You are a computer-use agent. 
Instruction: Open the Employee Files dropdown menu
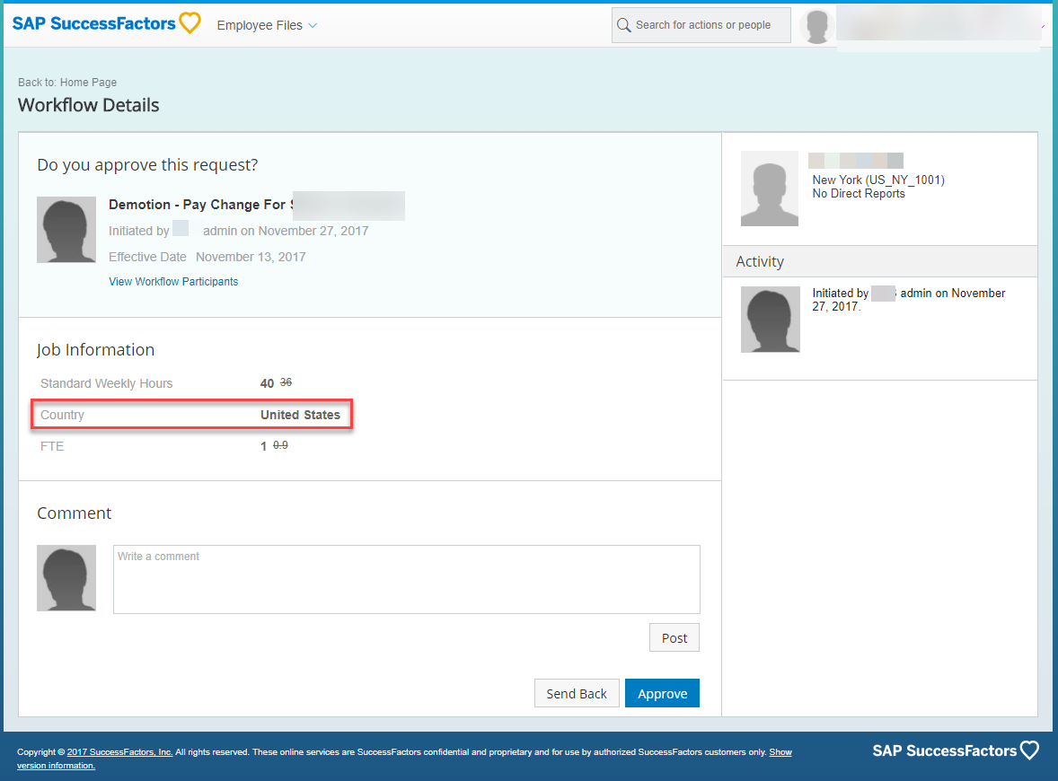(267, 25)
